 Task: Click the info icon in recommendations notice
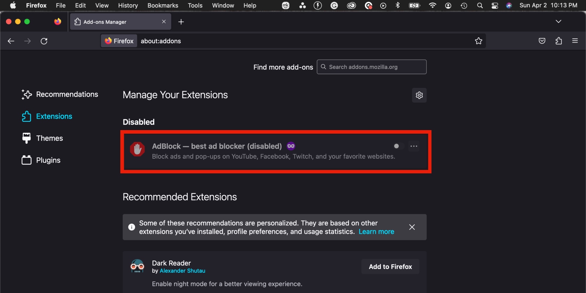[132, 227]
